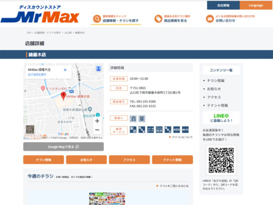Click the second service icon after 配送
This screenshot has width=273, height=205.
[x=142, y=130]
